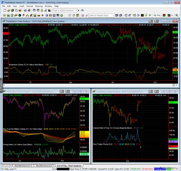Click the left arrow of top chart scrollbar
The image size is (181, 171).
point(4,85)
